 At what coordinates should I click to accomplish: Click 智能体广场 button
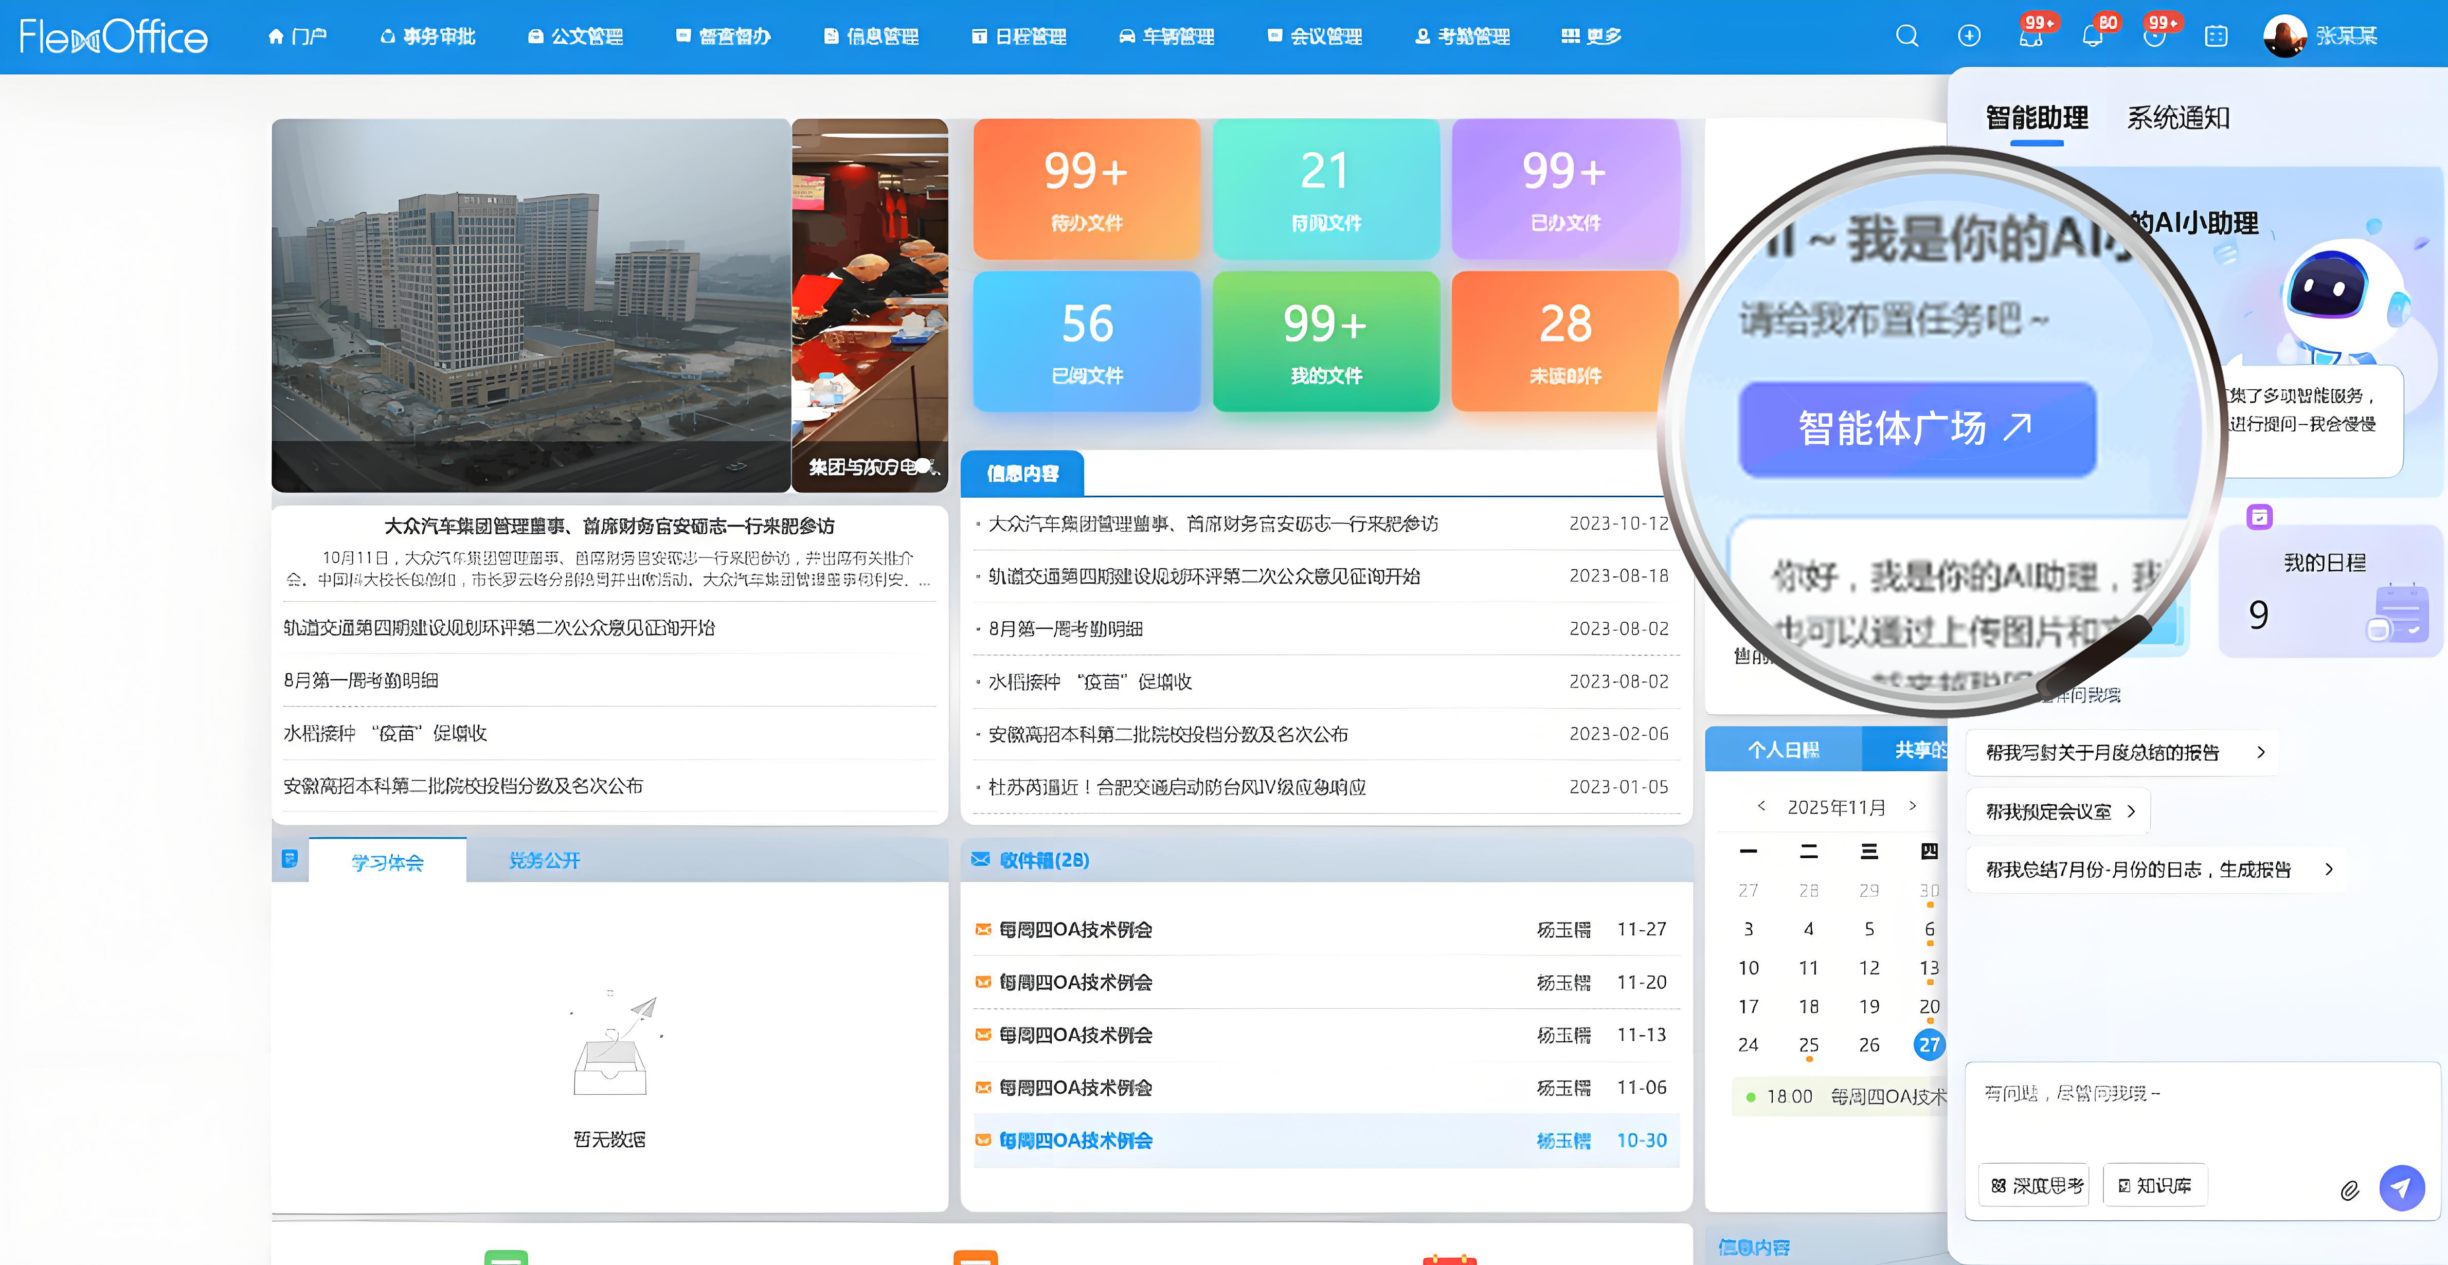1916,429
